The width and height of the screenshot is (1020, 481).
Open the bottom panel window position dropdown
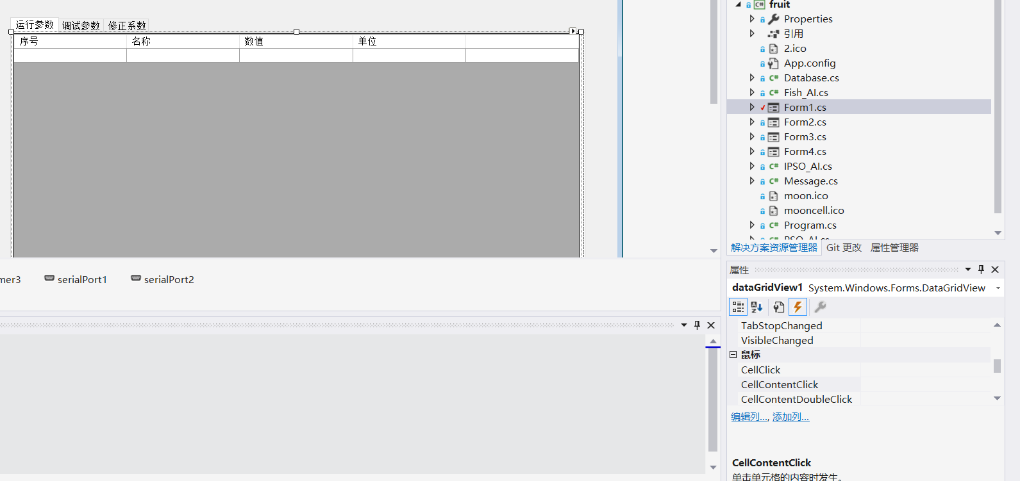(x=684, y=325)
